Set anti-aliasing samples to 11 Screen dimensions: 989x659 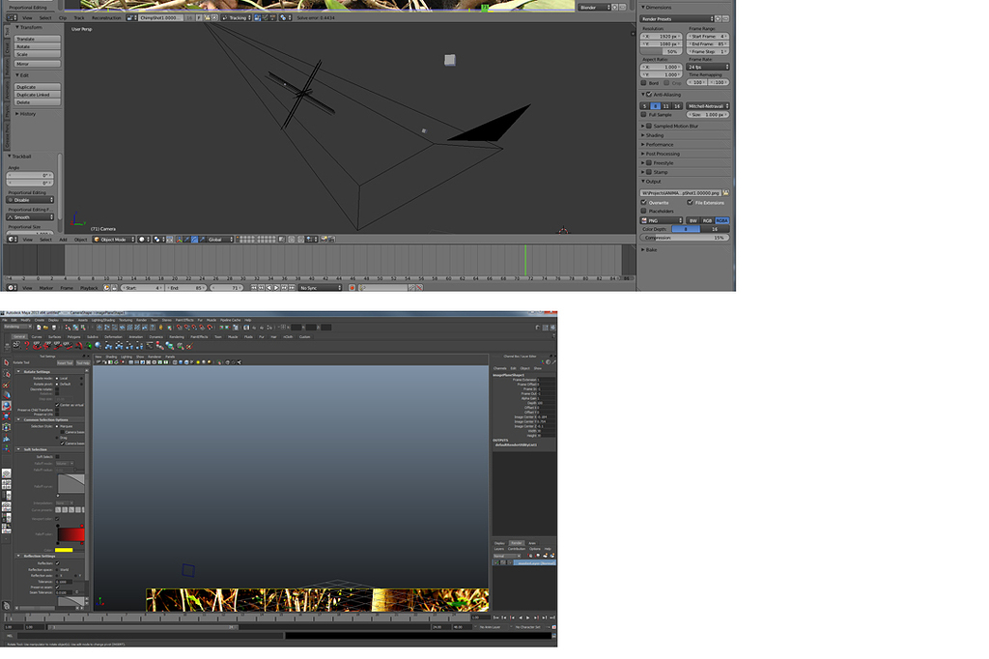click(x=665, y=106)
